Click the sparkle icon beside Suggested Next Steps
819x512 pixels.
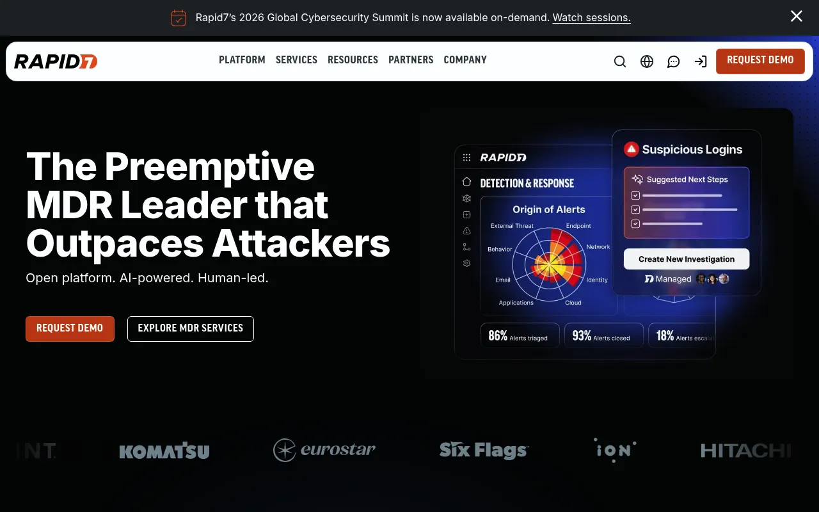(x=637, y=180)
